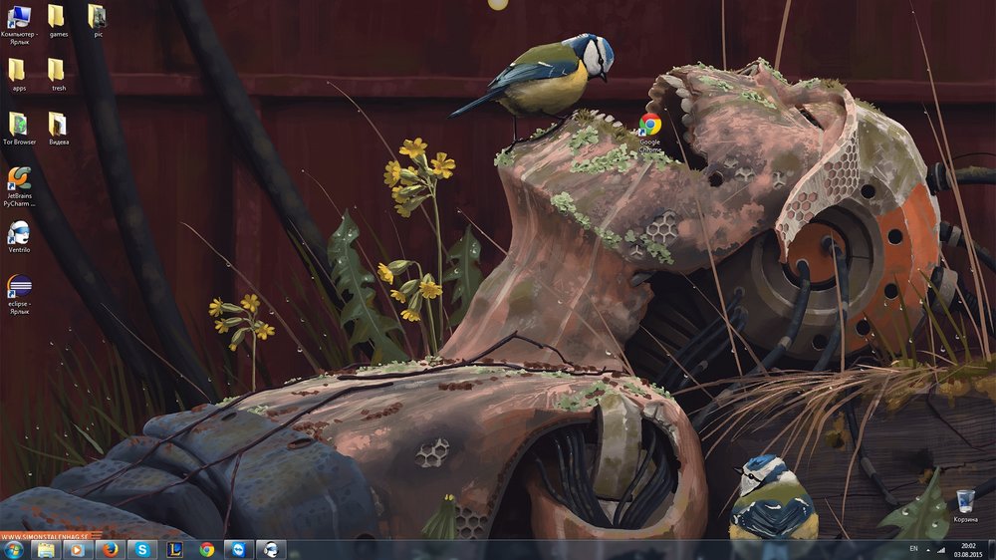Open the EN input language selector
The height and width of the screenshot is (560, 996).
(x=913, y=549)
